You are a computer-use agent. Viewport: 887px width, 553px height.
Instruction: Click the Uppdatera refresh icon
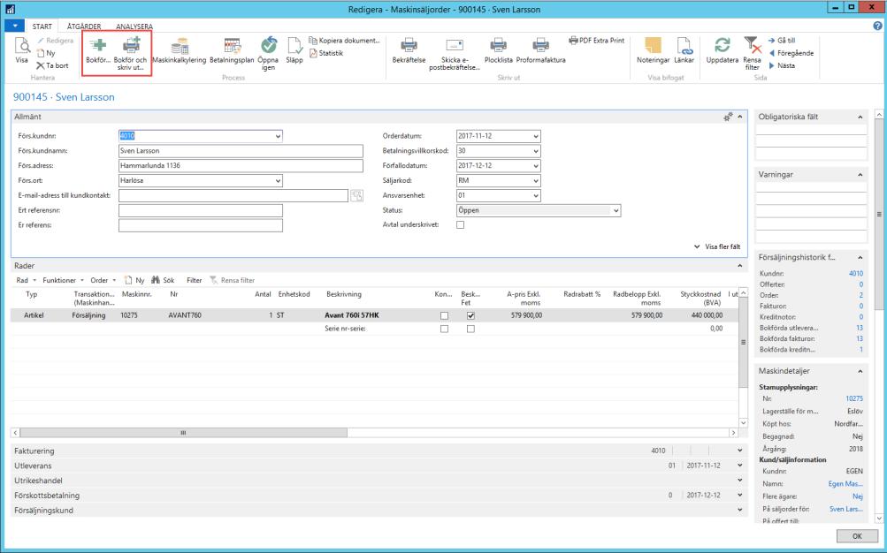(x=723, y=45)
